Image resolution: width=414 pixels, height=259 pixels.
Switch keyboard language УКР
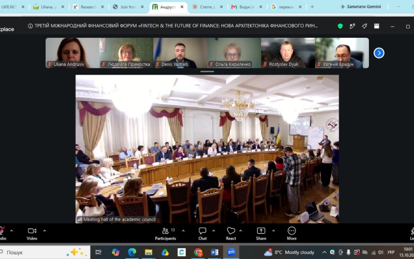(x=391, y=252)
